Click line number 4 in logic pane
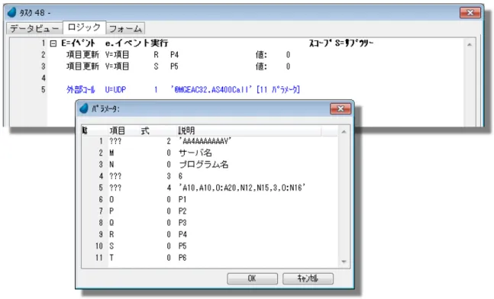The image size is (494, 299). tap(44, 78)
